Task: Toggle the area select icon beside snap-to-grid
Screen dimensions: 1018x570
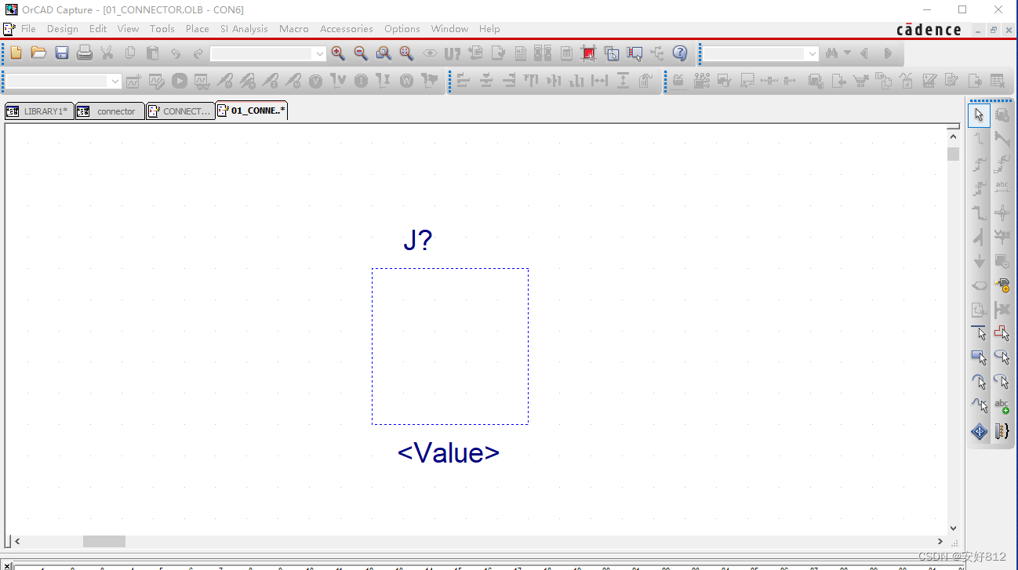Action: click(x=612, y=53)
